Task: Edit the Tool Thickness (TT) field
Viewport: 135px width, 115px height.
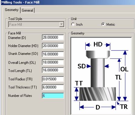Action: 53,87
